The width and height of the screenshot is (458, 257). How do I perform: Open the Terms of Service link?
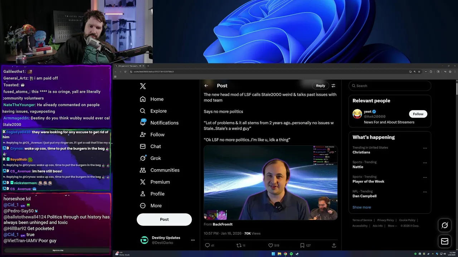tap(362, 220)
